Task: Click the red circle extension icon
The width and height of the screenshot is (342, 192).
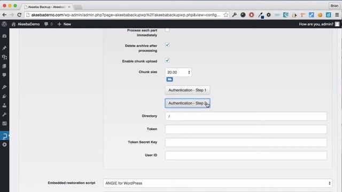Action: pos(252,15)
